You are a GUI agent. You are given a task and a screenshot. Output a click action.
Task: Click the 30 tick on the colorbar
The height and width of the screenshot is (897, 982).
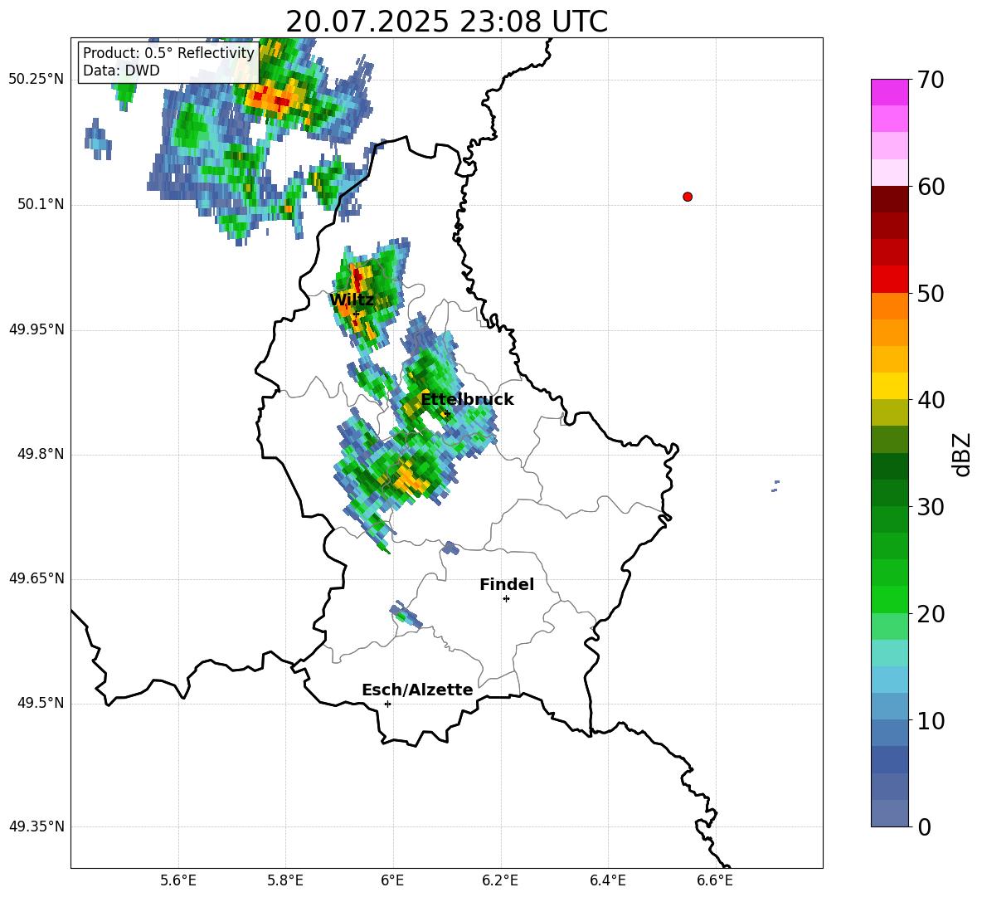[930, 507]
